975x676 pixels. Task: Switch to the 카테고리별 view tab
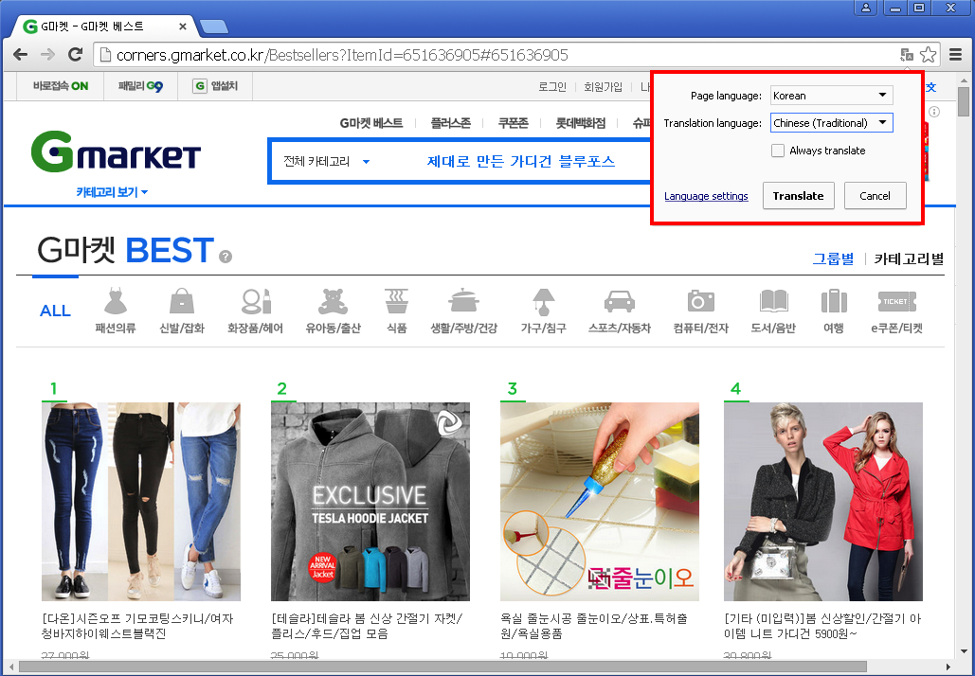[909, 258]
